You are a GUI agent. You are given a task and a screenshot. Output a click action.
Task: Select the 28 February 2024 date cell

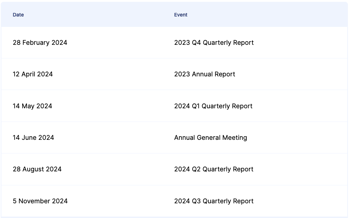coord(40,43)
